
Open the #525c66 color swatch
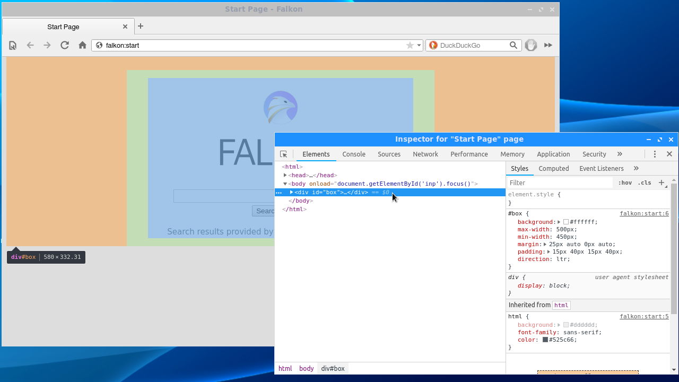545,340
